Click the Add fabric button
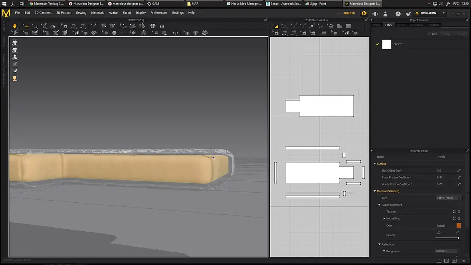The image size is (471, 265). click(433, 34)
